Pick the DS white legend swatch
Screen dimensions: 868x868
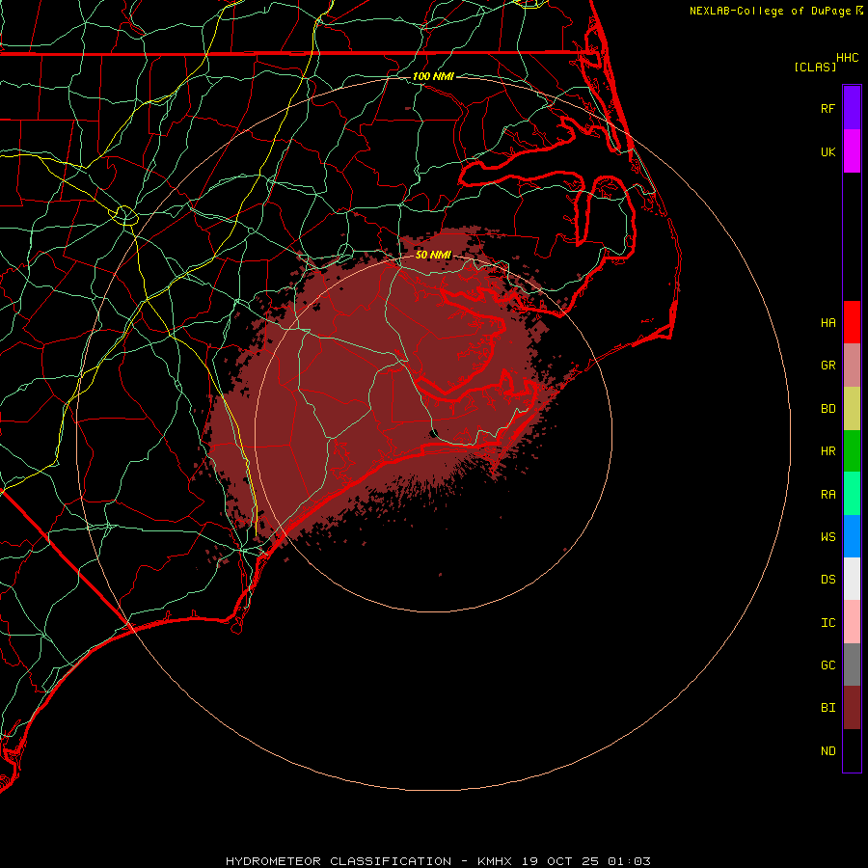[x=852, y=579]
